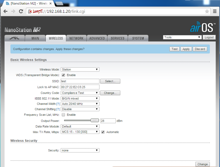Switch to the NETWORK tab
Image resolution: width=220 pixels, height=167 pixels.
(x=76, y=38)
